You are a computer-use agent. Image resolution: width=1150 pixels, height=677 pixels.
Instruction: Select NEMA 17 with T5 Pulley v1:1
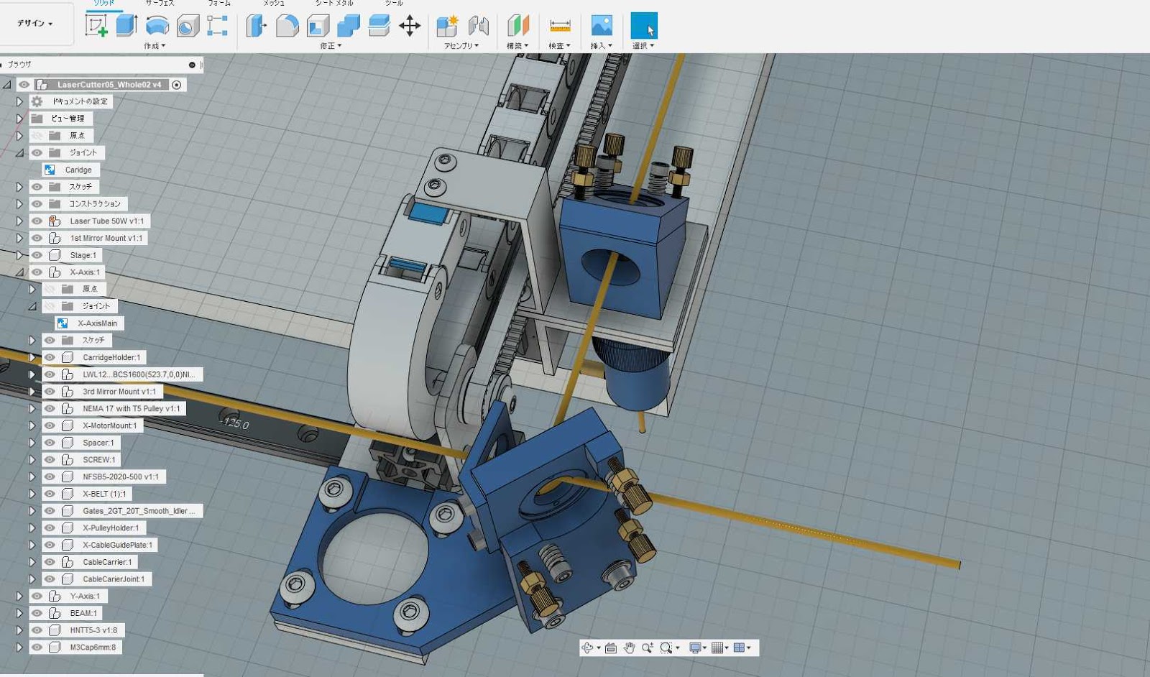[132, 408]
